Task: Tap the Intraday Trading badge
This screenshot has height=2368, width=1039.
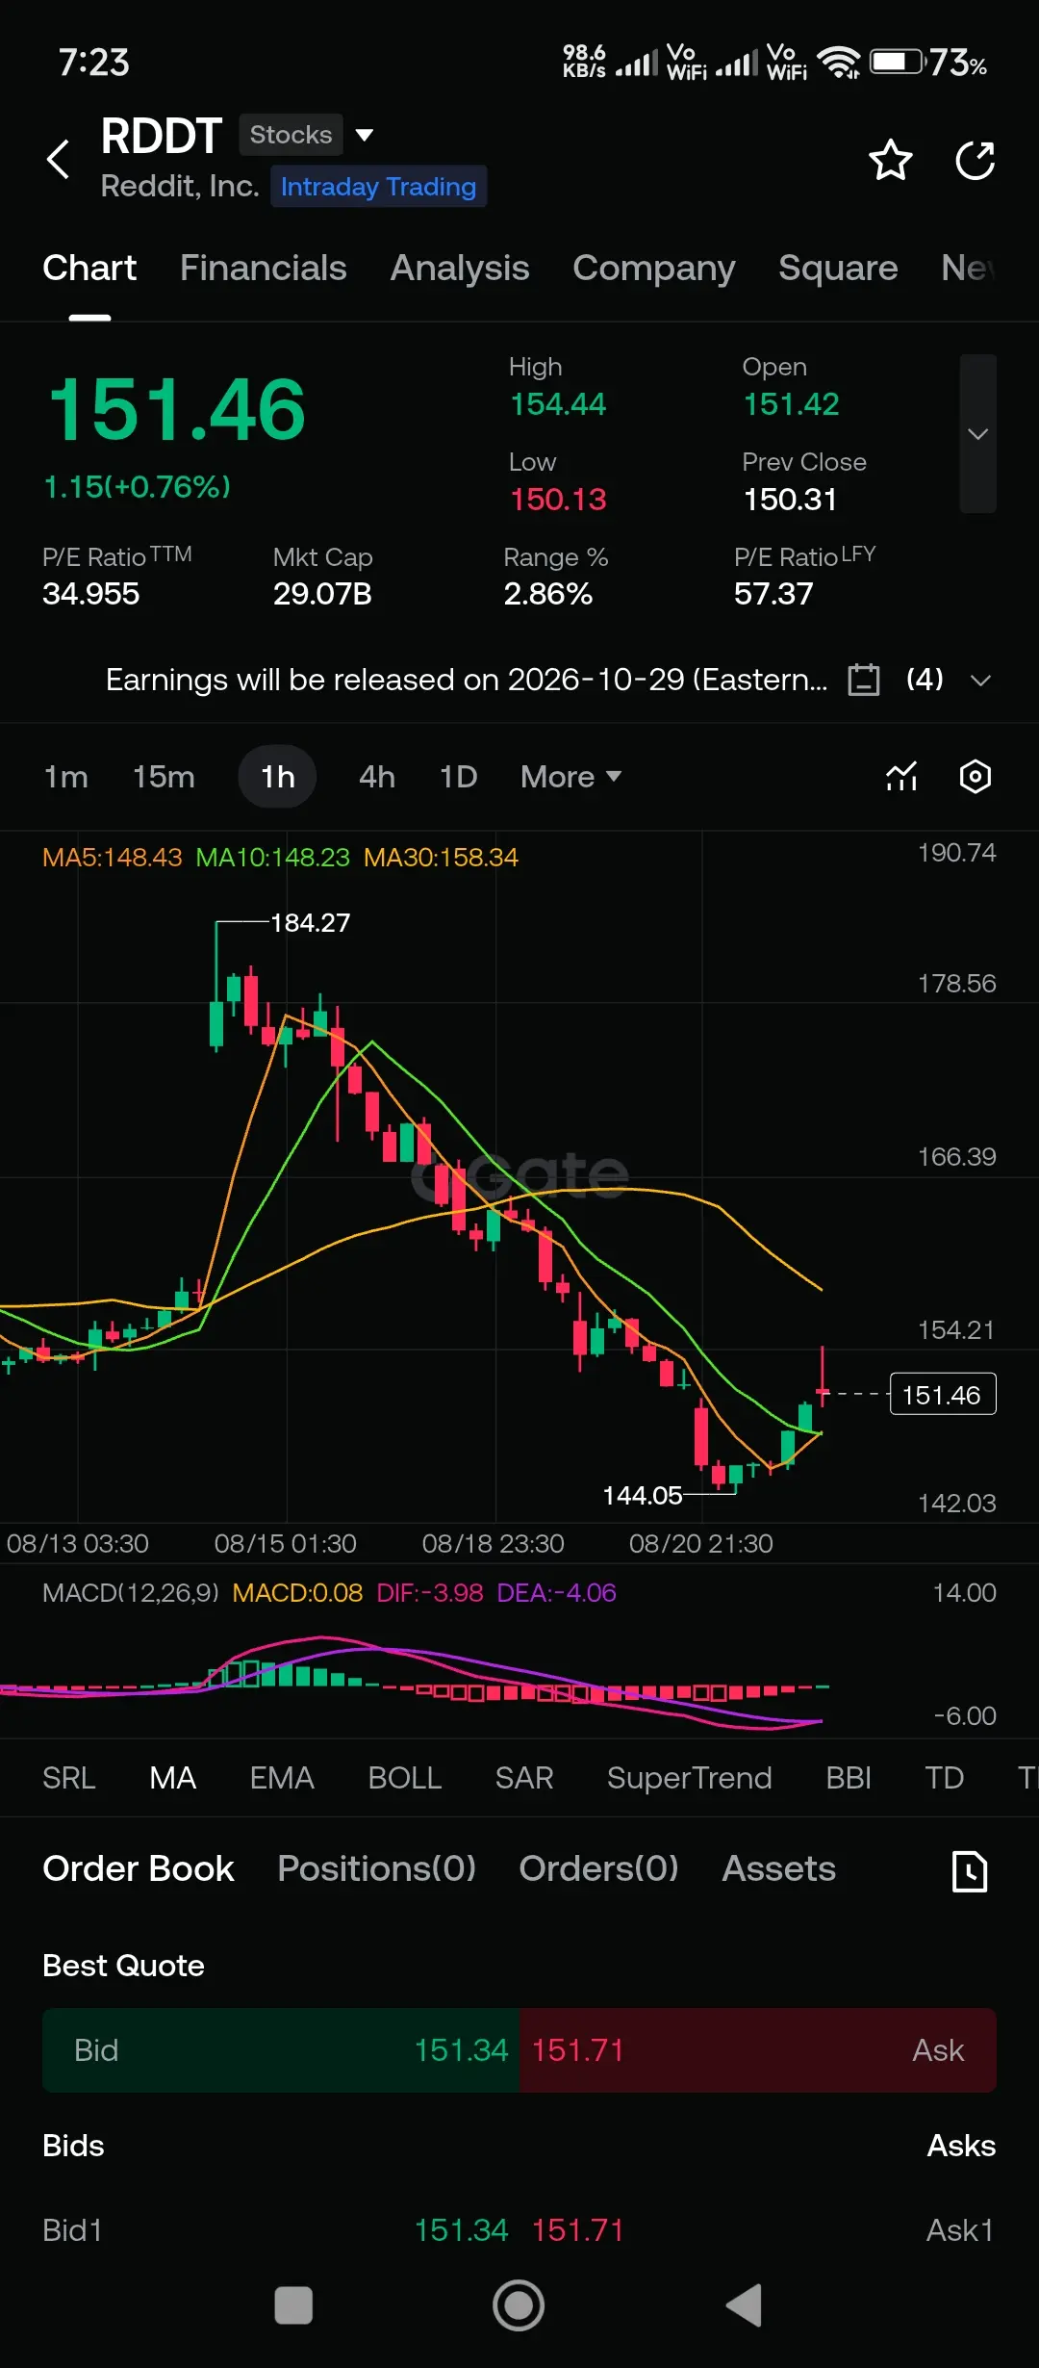Action: pos(379,187)
